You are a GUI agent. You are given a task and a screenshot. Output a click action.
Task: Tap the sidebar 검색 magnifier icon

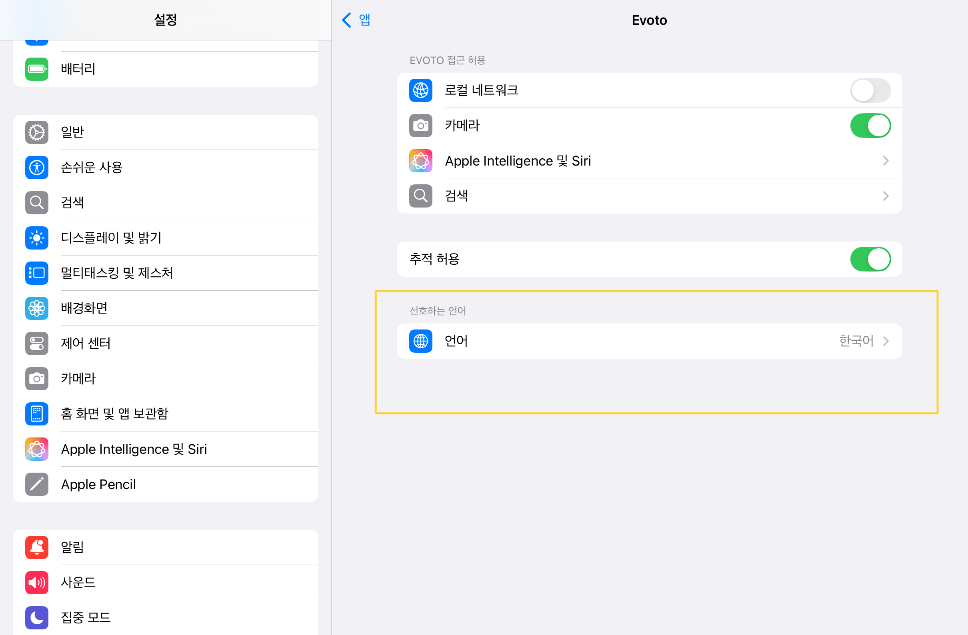click(x=37, y=202)
